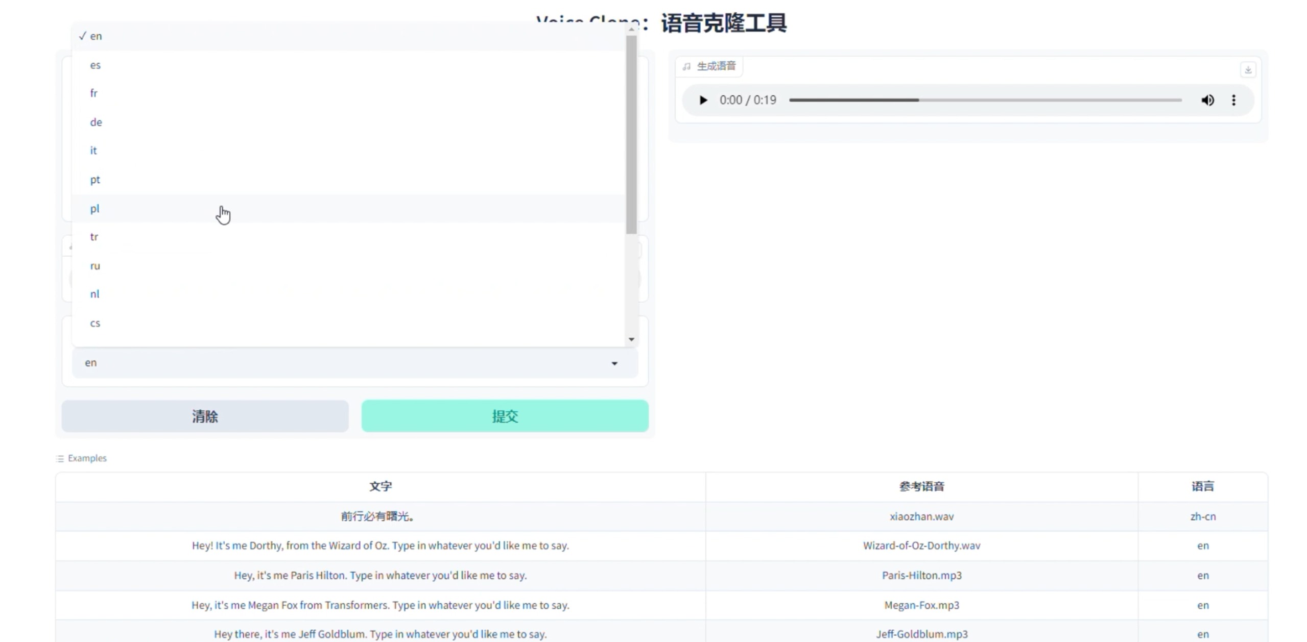The height and width of the screenshot is (642, 1307).
Task: Load the xiaozhan.wav example row
Action: pyautogui.click(x=921, y=516)
